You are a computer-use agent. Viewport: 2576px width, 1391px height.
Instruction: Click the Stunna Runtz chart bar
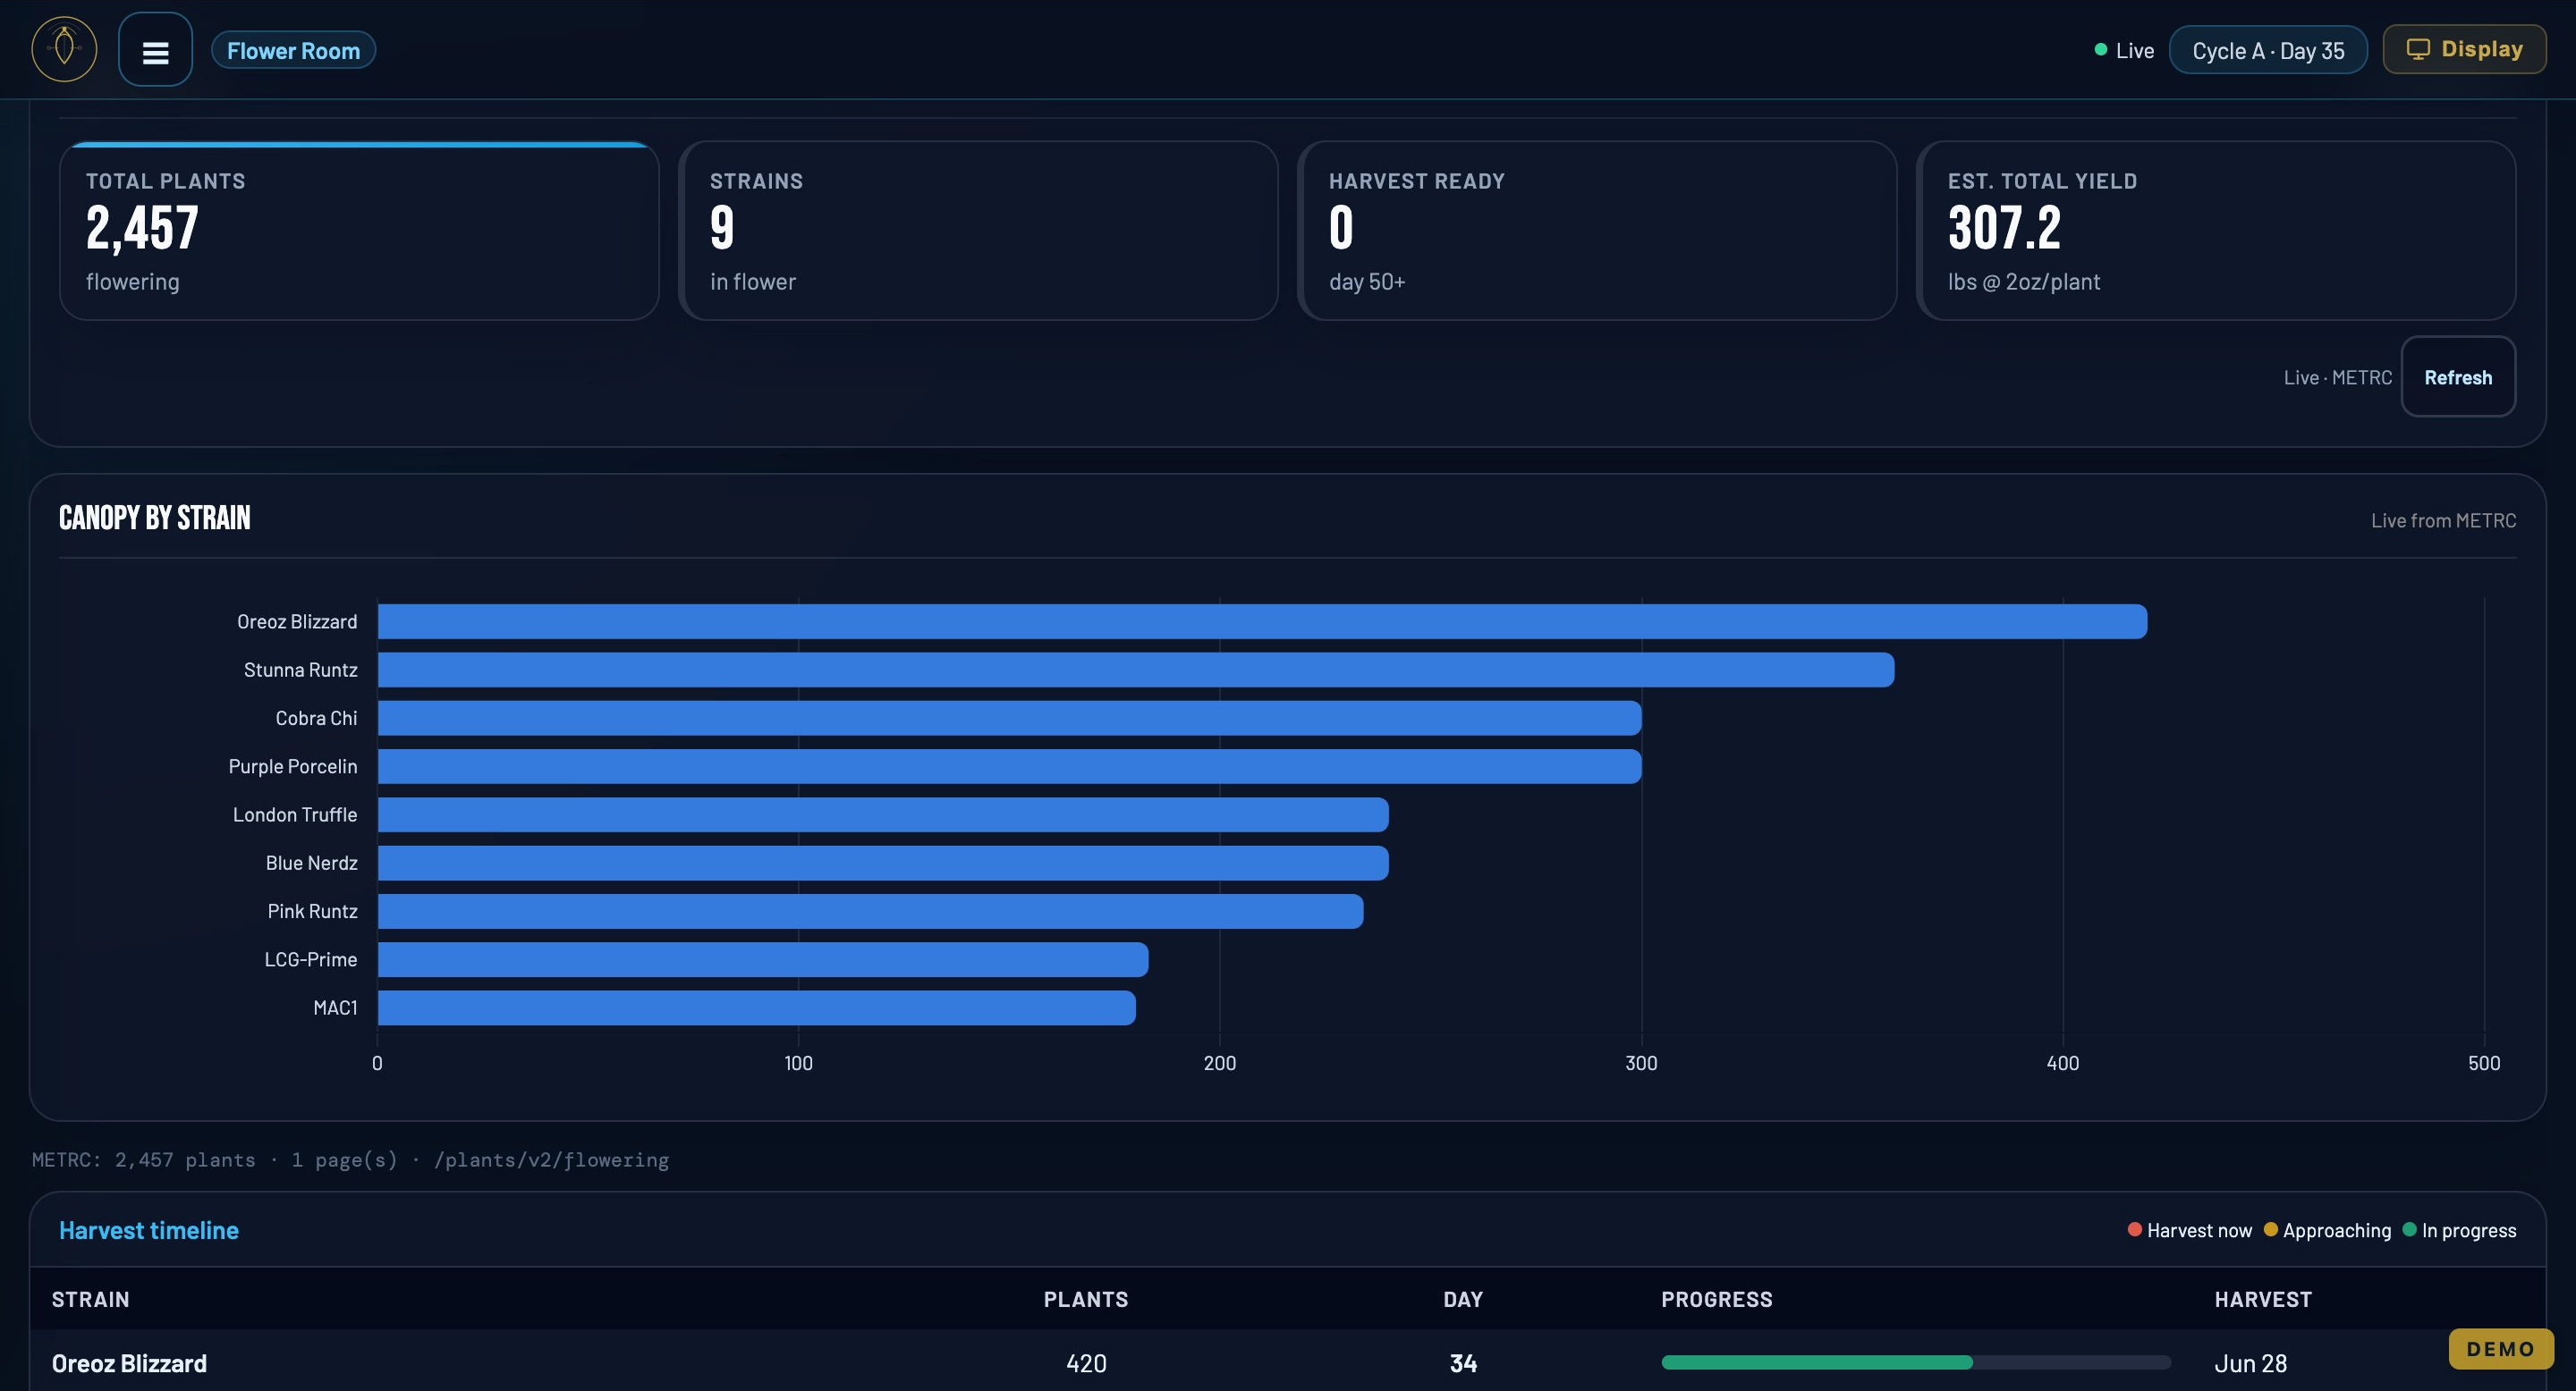1136,670
